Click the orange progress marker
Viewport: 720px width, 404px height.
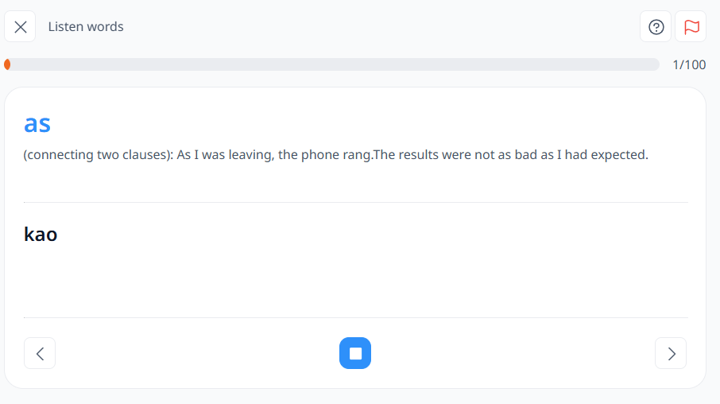[x=7, y=64]
